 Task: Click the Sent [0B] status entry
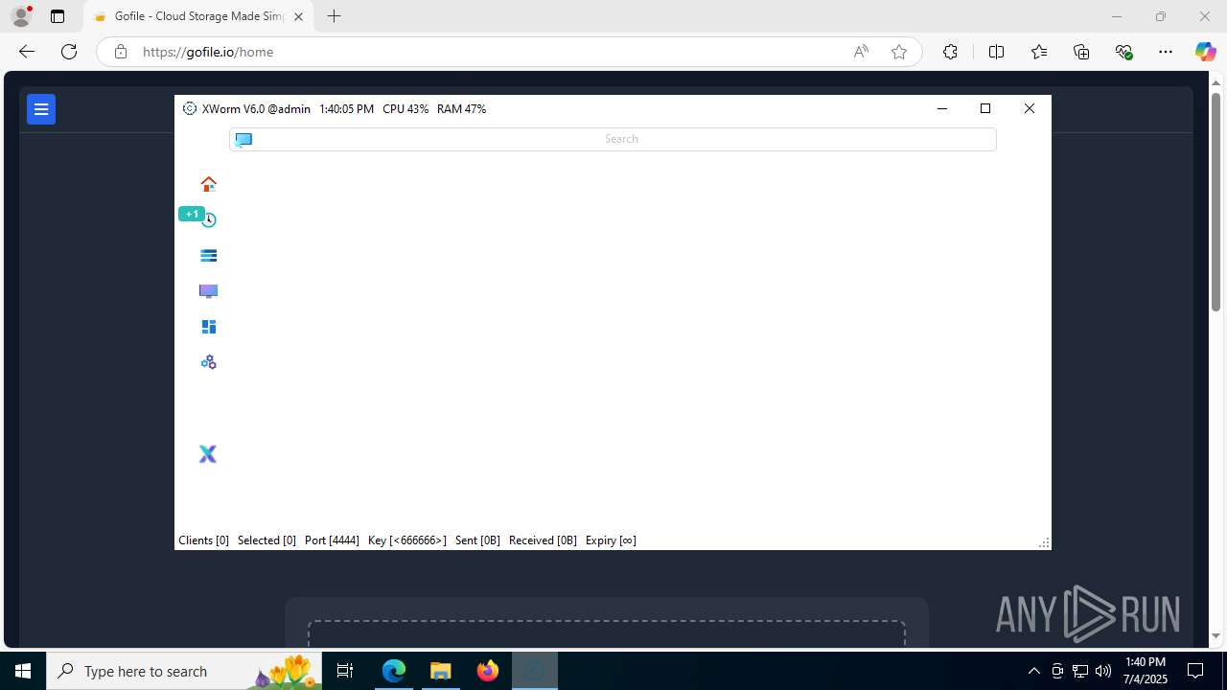477,540
